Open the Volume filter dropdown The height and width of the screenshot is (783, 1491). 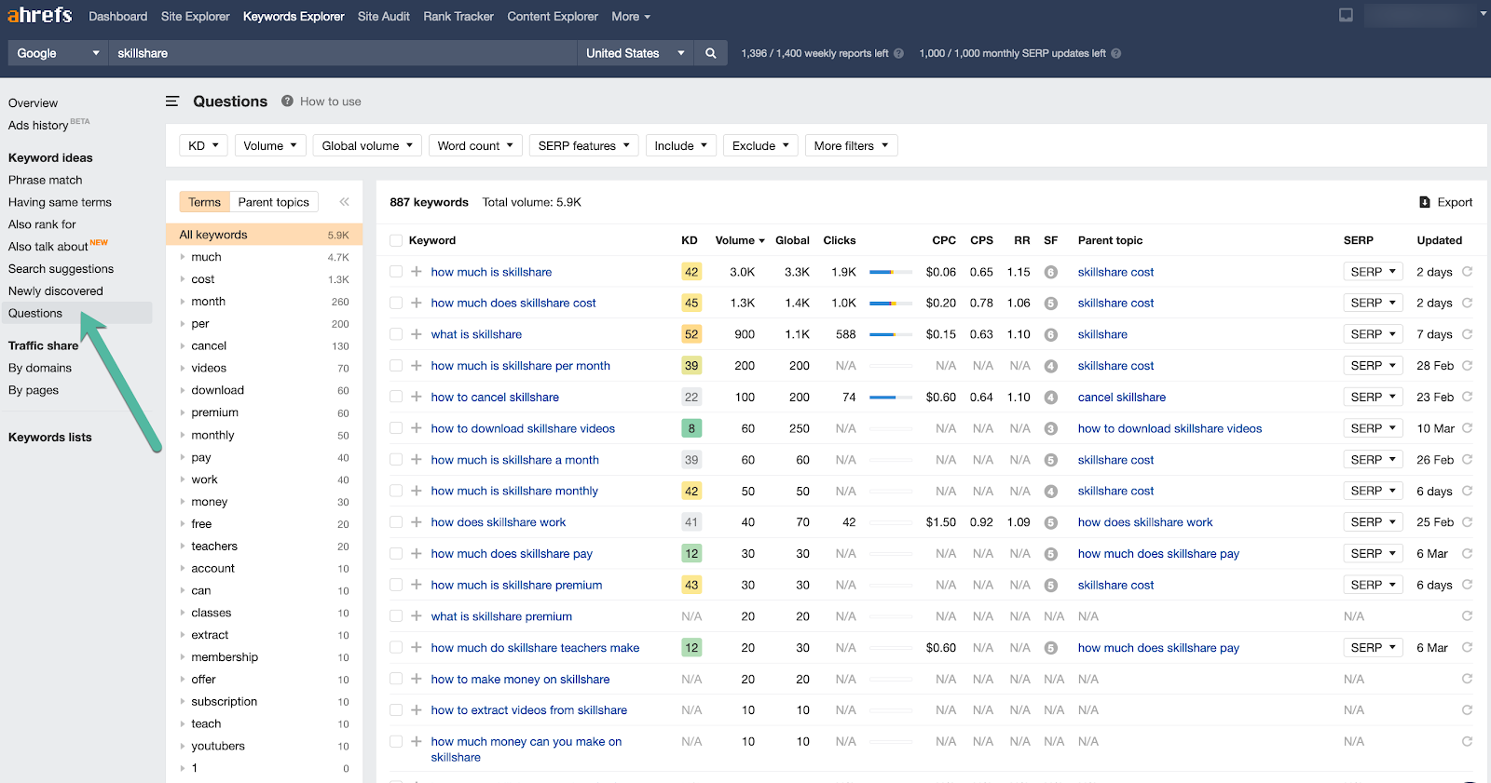point(270,145)
